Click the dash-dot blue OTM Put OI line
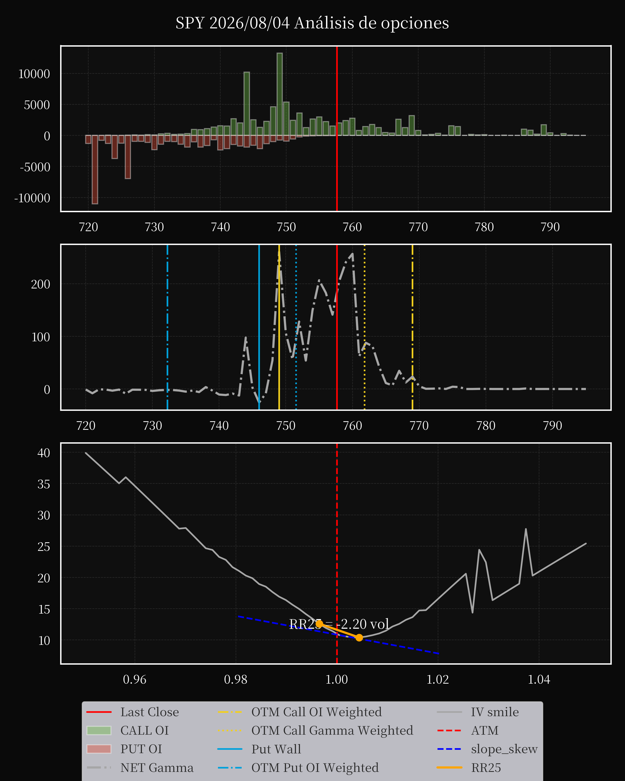The height and width of the screenshot is (781, 625). pos(167,327)
